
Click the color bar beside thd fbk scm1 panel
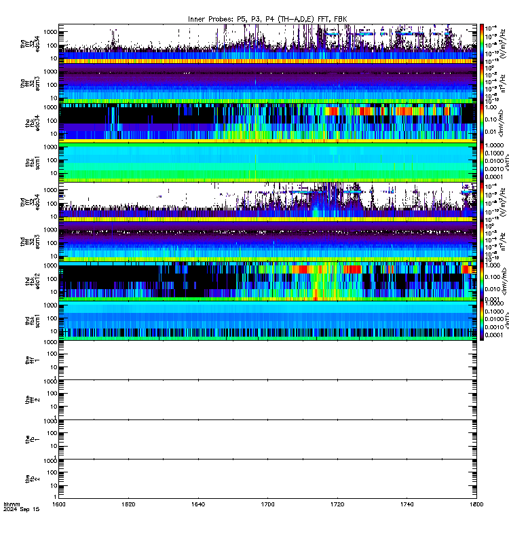click(x=482, y=320)
